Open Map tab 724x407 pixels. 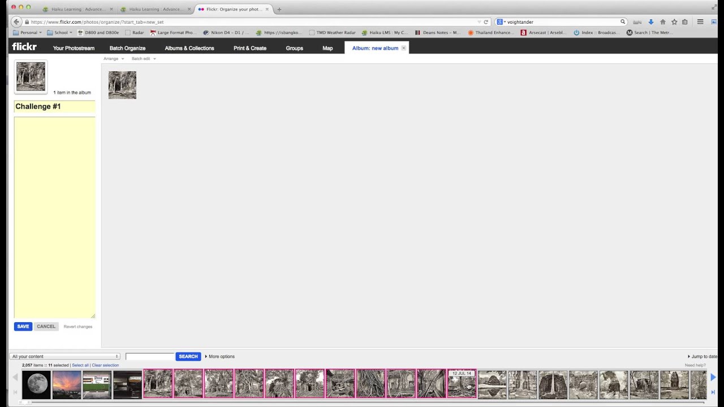[x=327, y=48]
